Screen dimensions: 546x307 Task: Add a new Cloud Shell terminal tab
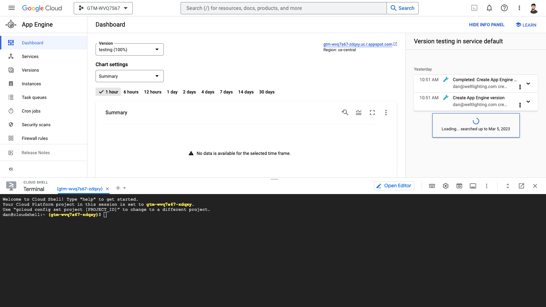click(x=118, y=188)
